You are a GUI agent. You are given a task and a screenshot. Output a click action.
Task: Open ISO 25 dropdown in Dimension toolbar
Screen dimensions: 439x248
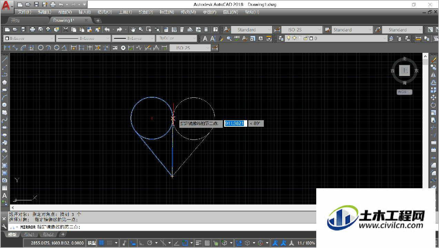(190, 48)
